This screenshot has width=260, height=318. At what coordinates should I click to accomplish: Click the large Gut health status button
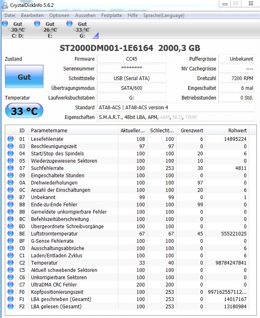(24, 76)
